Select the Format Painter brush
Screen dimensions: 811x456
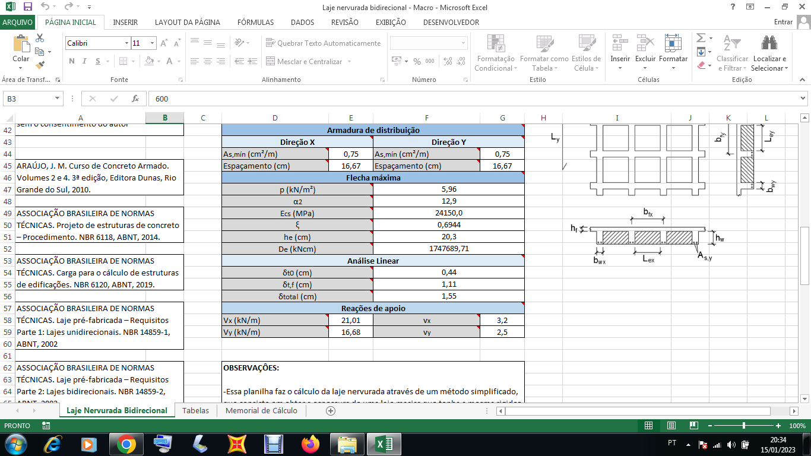[x=40, y=65]
